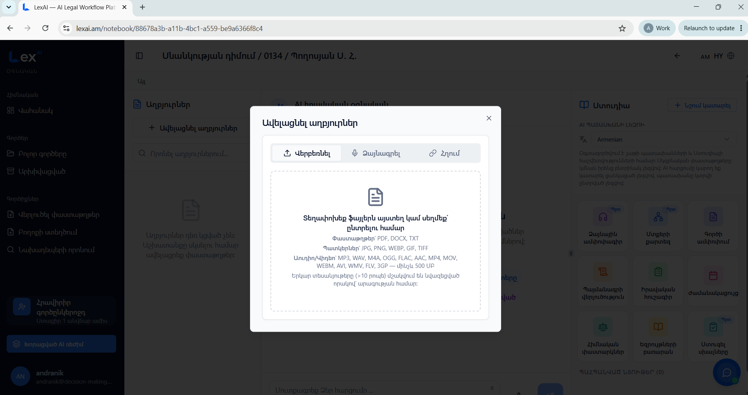The image size is (748, 395).
Task: Open Գործի ամփոփում case summary card
Action: click(713, 226)
